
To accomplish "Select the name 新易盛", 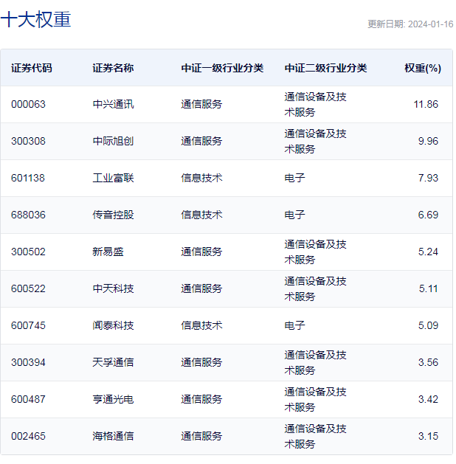I will 108,252.
